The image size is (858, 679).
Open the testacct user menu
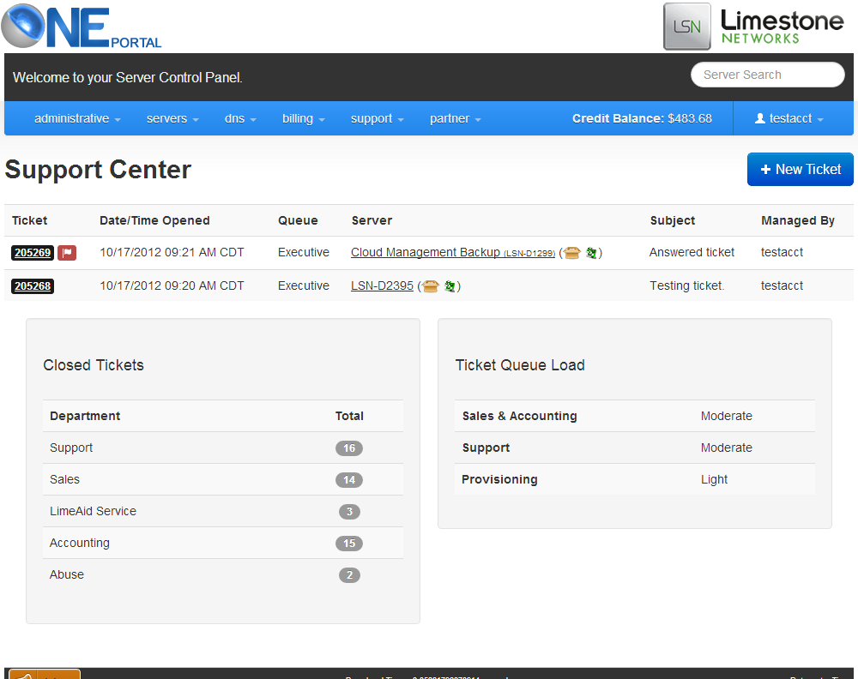789,118
